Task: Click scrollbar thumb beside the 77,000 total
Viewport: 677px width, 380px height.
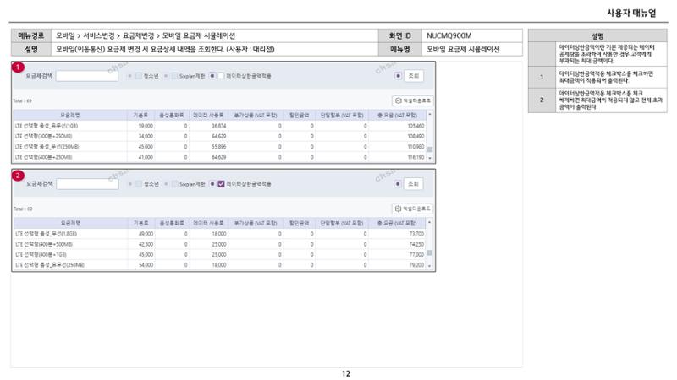Action: (x=430, y=252)
